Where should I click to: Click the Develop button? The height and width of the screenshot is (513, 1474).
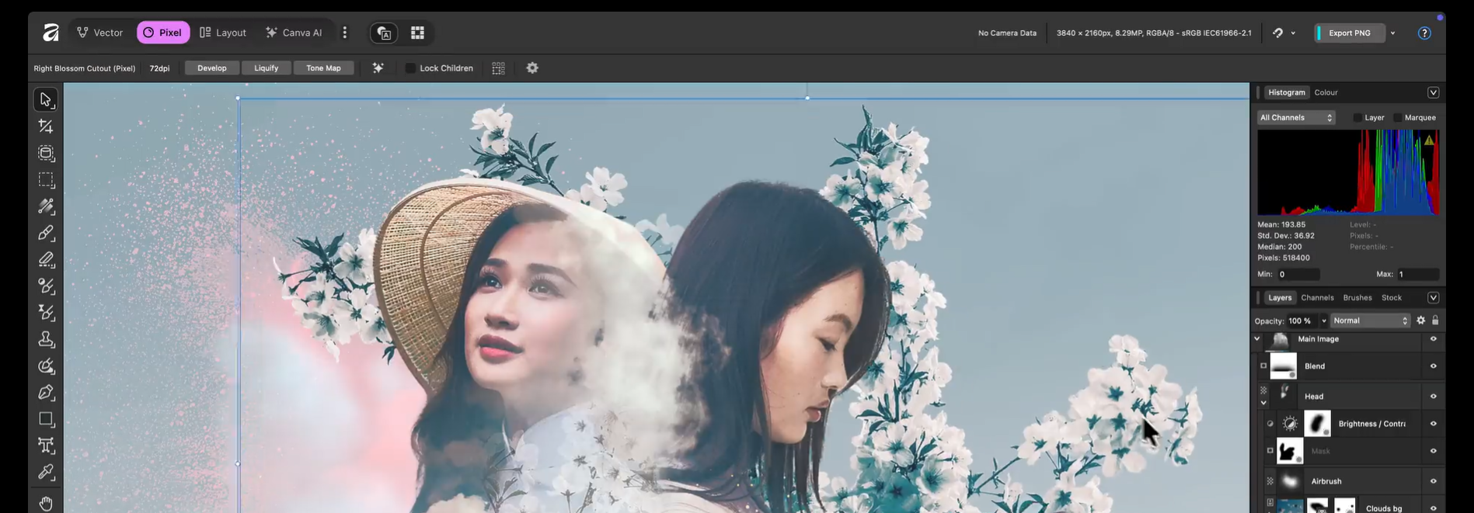tap(211, 68)
